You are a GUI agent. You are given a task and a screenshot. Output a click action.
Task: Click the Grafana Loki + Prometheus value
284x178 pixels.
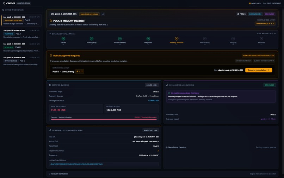point(147,96)
